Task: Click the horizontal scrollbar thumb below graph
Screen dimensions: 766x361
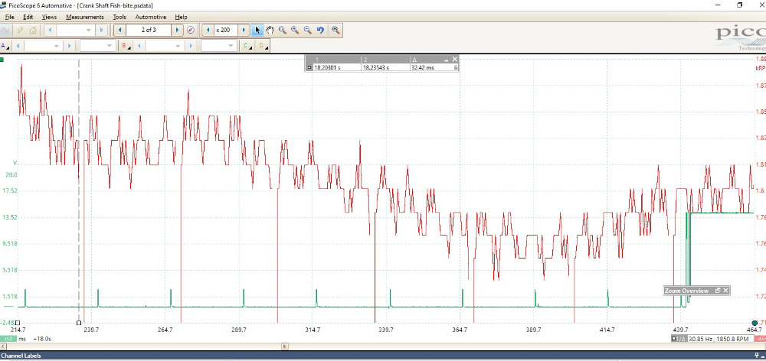Action: [x=284, y=346]
